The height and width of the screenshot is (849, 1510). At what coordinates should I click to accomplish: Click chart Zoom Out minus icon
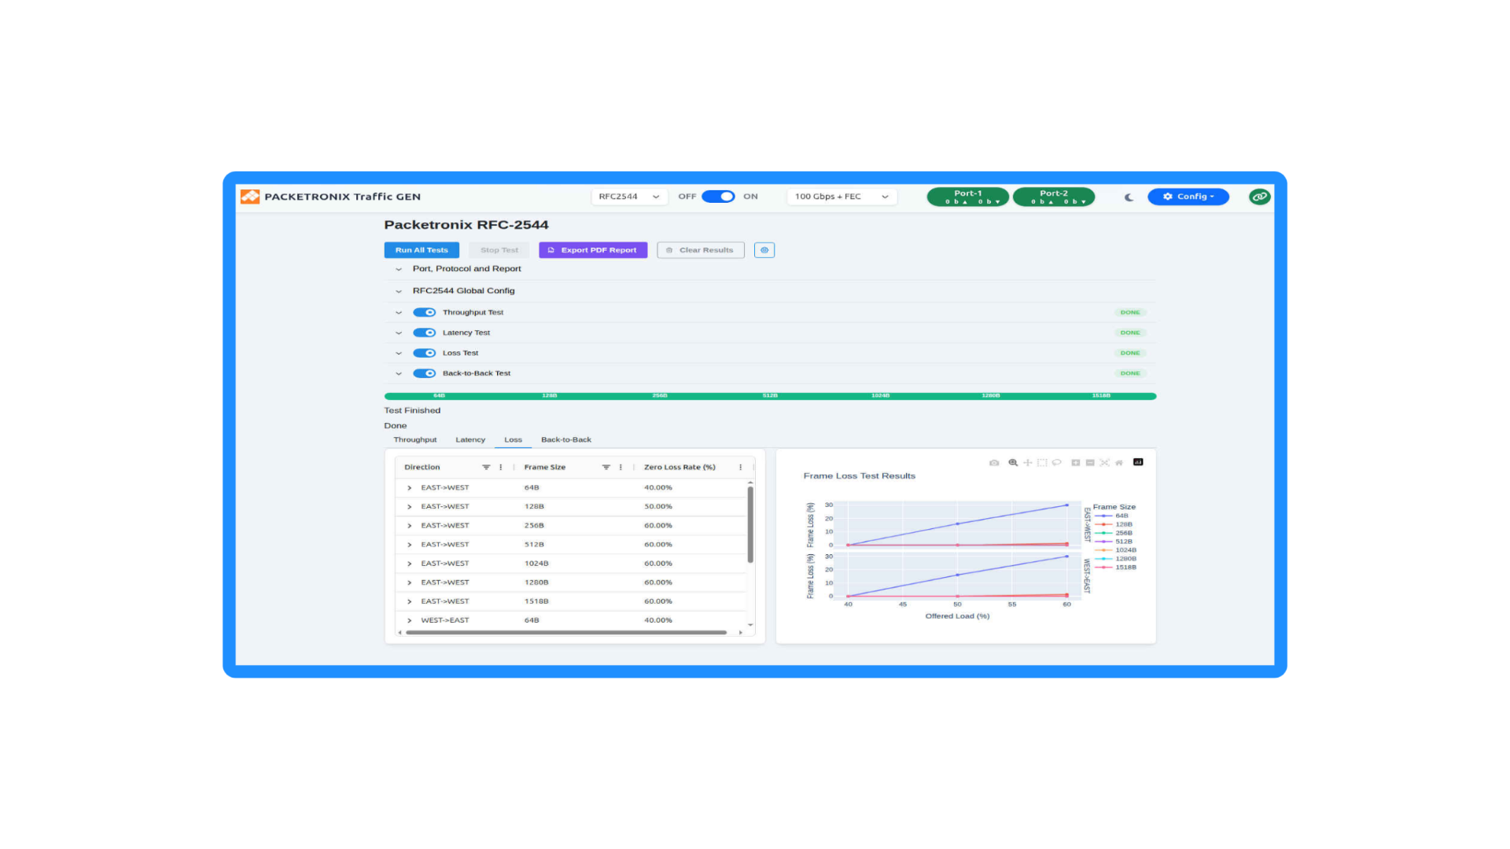coord(1090,463)
